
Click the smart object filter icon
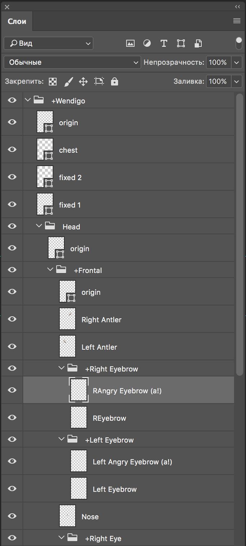click(197, 43)
